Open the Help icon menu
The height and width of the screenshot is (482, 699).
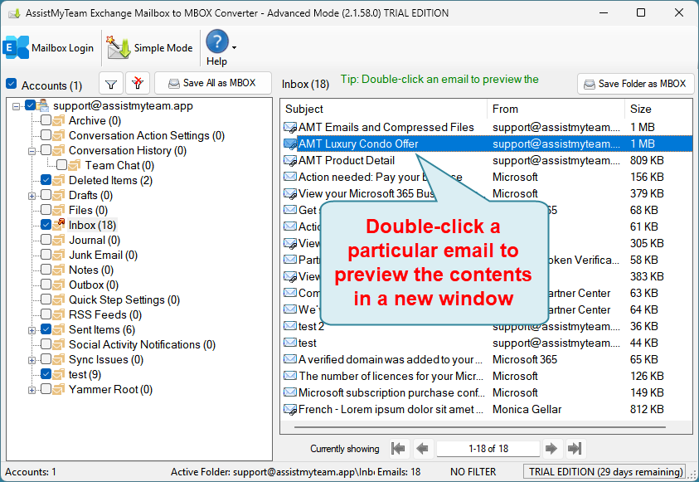coord(217,43)
